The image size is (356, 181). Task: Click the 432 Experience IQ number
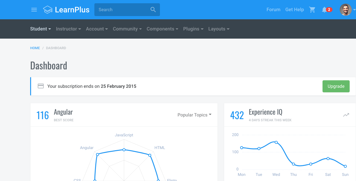click(237, 115)
